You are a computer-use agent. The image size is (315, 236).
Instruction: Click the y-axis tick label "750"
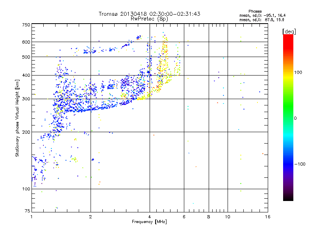click(x=26, y=25)
